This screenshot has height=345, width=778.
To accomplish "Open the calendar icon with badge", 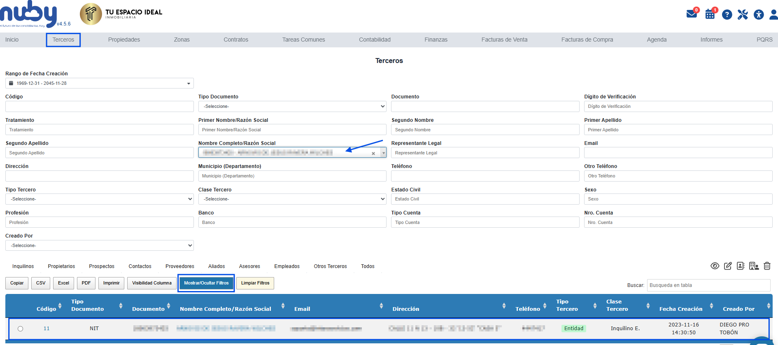I will (710, 14).
